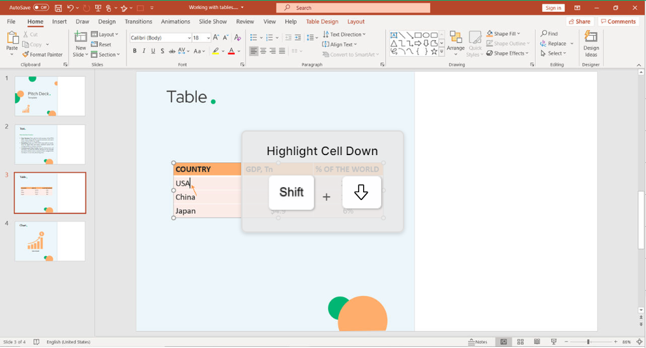Open Align Text dropdown
The width and height of the screenshot is (646, 348).
pos(340,44)
